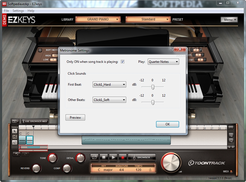Click the undo arrow button
This screenshot has height=182, width=246.
[x=17, y=154]
